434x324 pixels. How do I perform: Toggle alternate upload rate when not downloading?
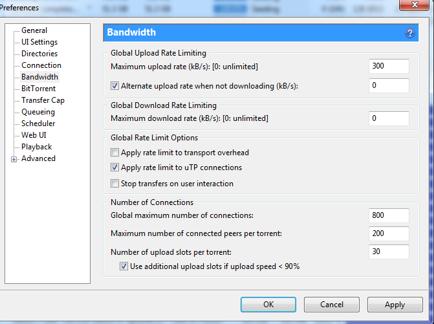(x=115, y=85)
